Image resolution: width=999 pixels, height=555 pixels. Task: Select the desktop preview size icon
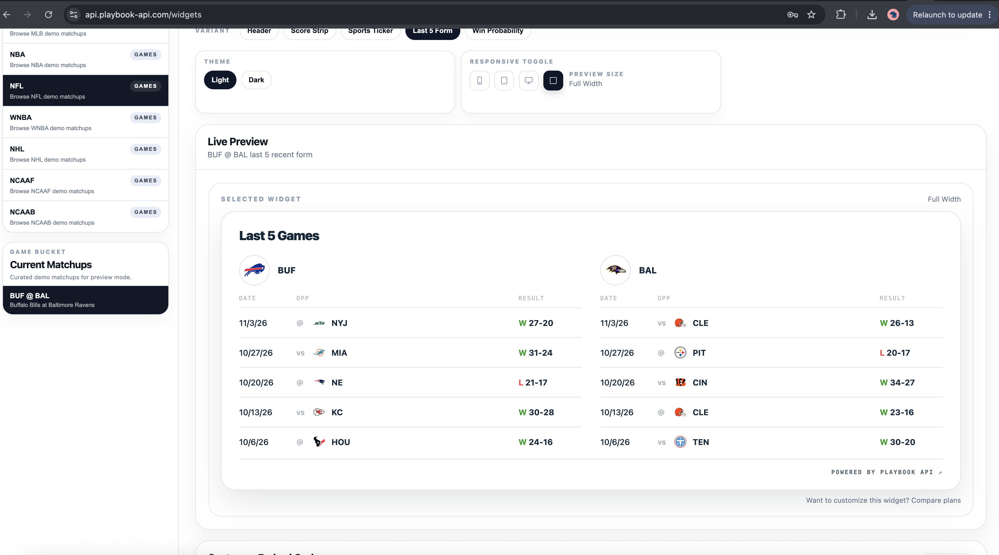tap(529, 81)
